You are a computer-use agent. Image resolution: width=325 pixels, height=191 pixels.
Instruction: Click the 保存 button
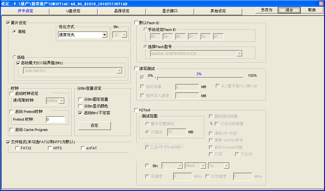pos(289,10)
